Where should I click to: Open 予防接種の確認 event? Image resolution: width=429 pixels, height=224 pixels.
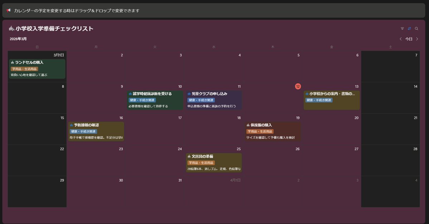pos(96,131)
